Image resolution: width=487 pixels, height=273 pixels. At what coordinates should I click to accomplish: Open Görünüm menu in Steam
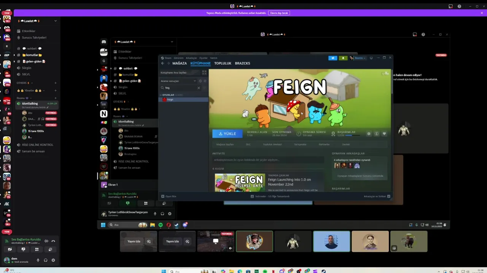coord(178,58)
